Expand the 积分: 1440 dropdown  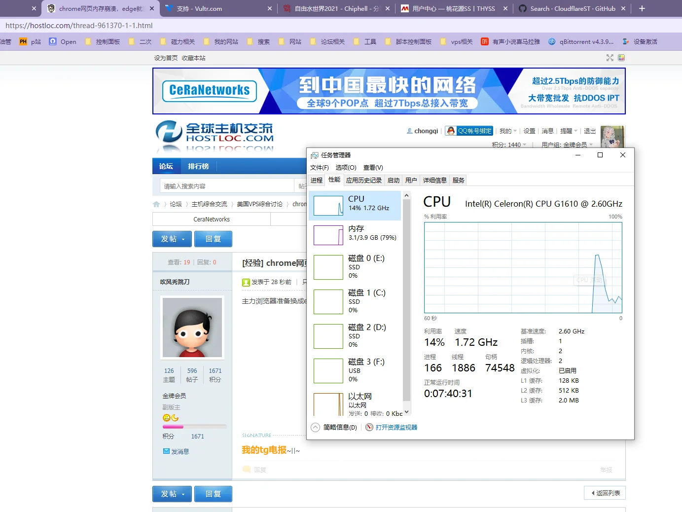[x=509, y=145]
